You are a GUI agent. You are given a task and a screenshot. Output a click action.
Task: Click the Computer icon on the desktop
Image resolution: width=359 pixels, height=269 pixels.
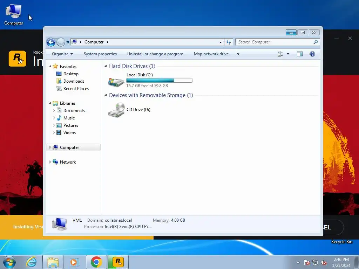click(x=14, y=11)
